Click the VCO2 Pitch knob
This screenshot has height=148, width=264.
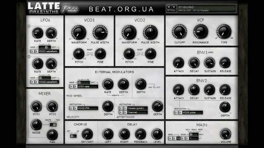pyautogui.click(x=129, y=54)
